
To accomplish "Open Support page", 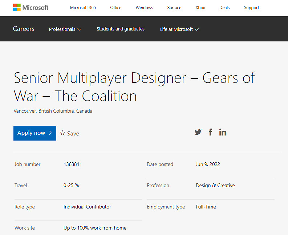I will (x=252, y=8).
